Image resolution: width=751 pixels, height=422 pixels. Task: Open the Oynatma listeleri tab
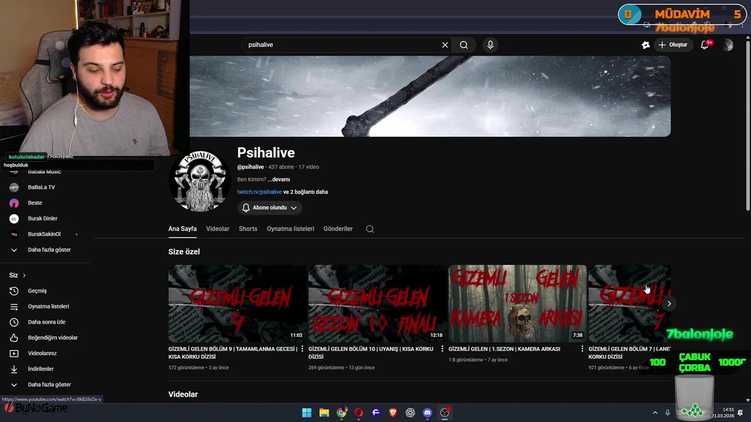tap(290, 229)
